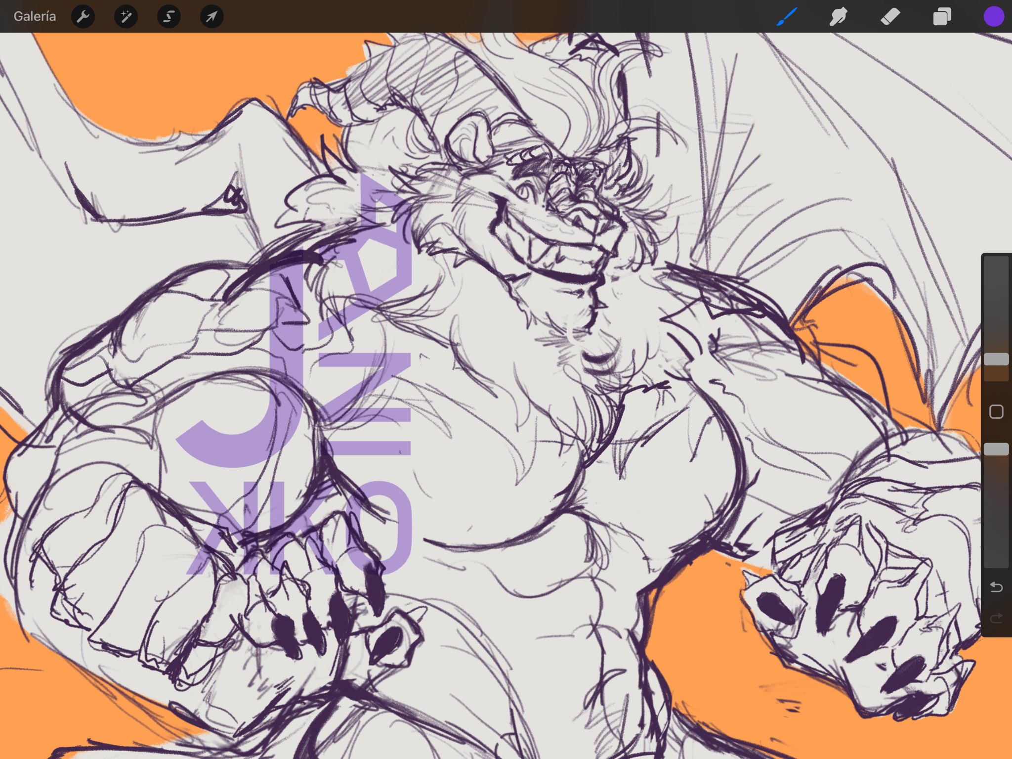The height and width of the screenshot is (759, 1012).
Task: Open the Adjustments magic wand menu
Action: 126,17
